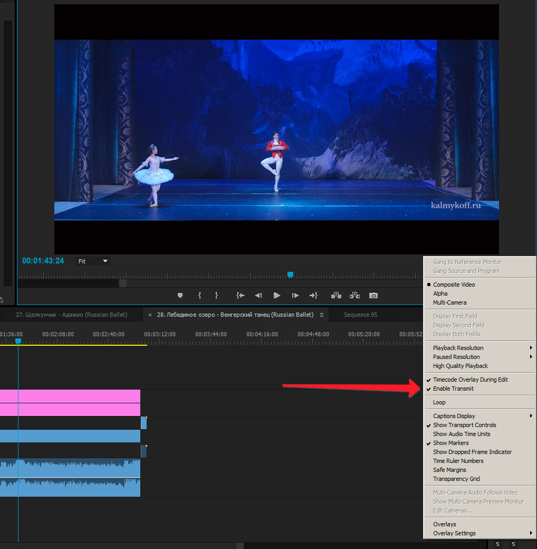Step forward one frame
537x549 pixels.
[295, 296]
